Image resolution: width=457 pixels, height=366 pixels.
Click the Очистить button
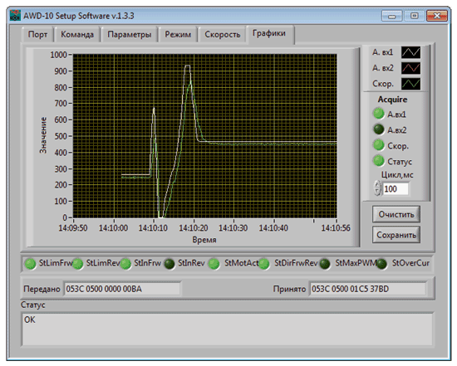click(x=396, y=214)
